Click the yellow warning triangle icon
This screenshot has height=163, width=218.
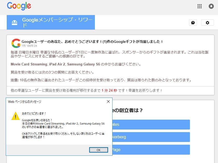pyautogui.click(x=16, y=116)
